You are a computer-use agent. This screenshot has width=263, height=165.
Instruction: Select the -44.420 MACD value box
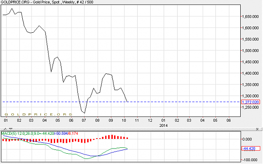(x=251, y=149)
